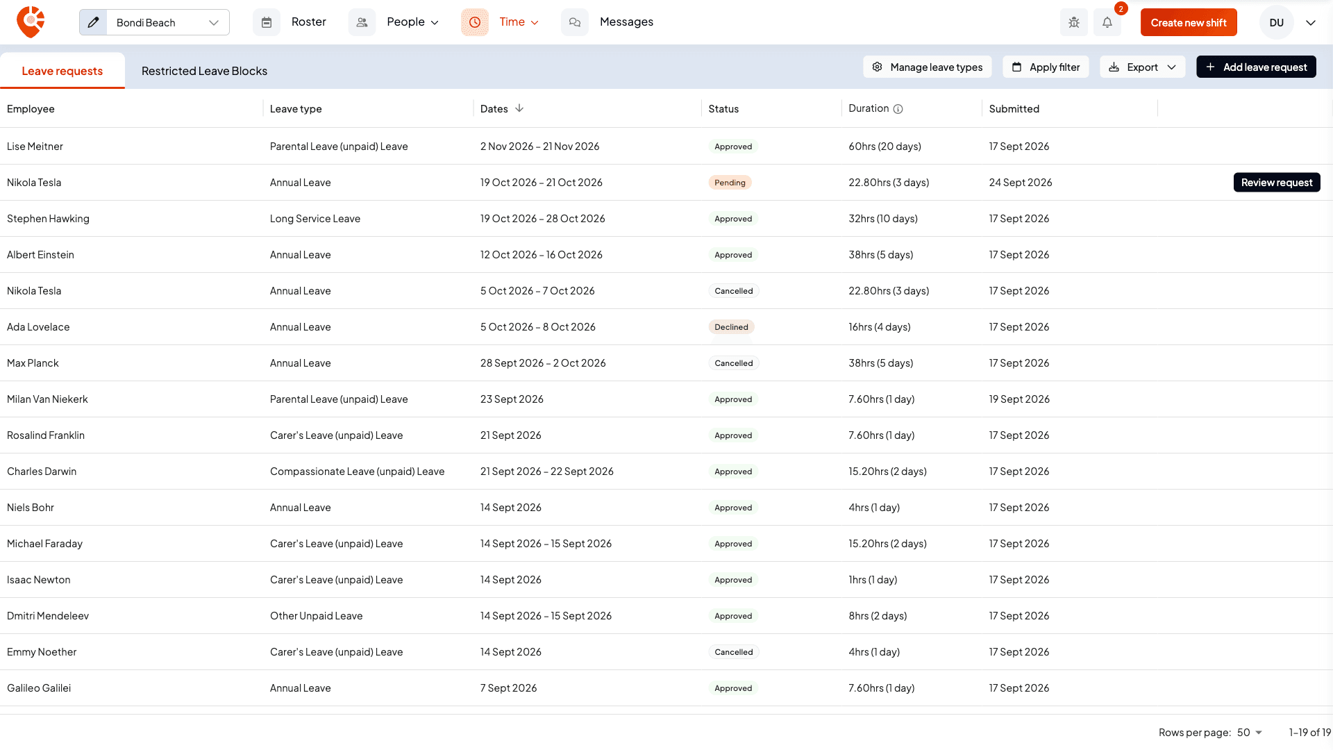Click Long Service Leave cell
The width and height of the screenshot is (1333, 750).
click(315, 219)
